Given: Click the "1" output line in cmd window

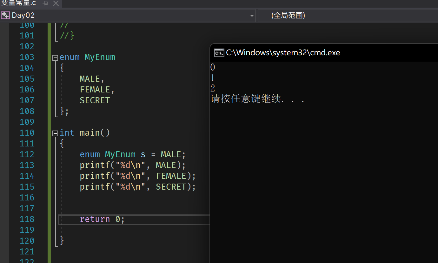Looking at the screenshot, I should click(213, 78).
